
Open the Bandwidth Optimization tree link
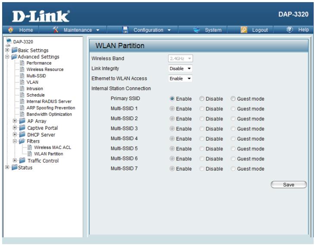49,114
